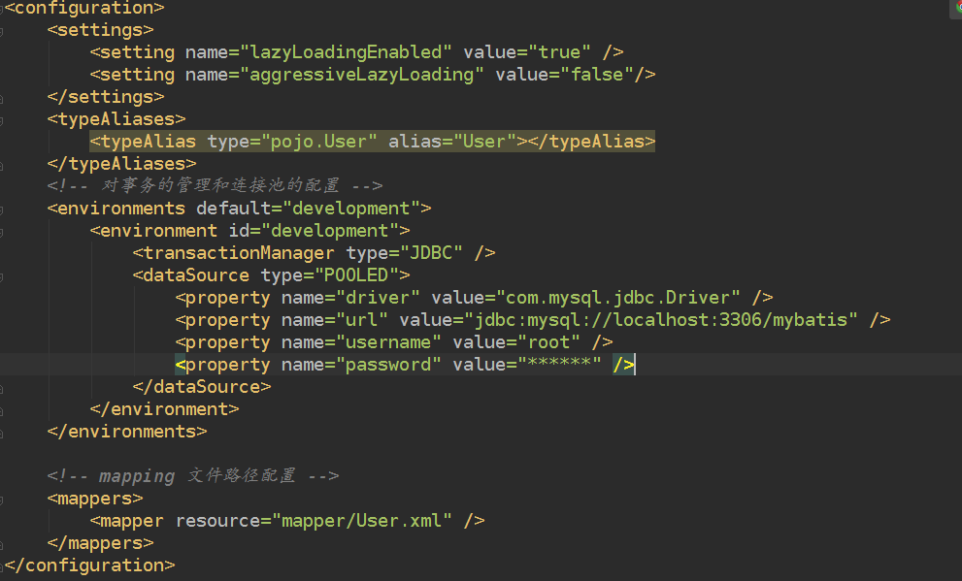The width and height of the screenshot is (962, 581).
Task: Click the mapping path comment line
Action: pos(193,476)
